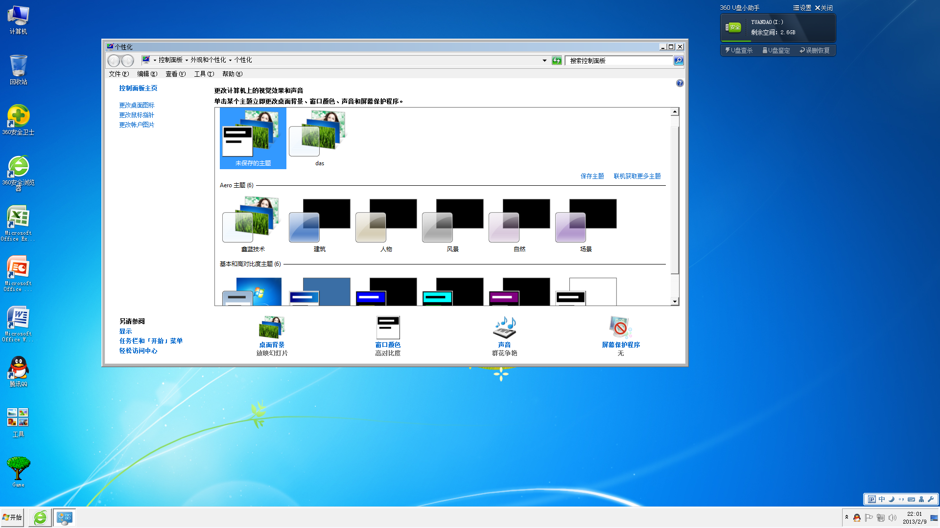Expand the 外观和个性化 breadcrumb arrow
The height and width of the screenshot is (528, 940).
click(230, 60)
